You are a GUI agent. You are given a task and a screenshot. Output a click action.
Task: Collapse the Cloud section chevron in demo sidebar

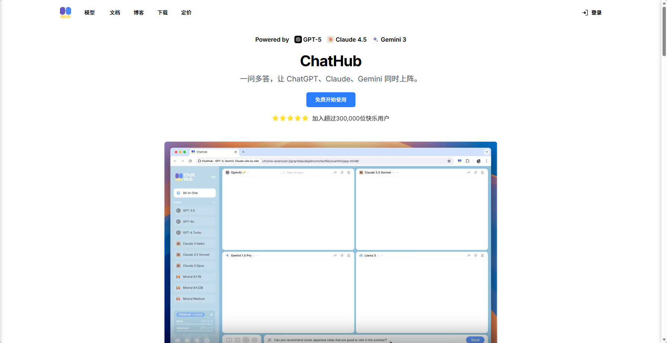[x=214, y=202]
